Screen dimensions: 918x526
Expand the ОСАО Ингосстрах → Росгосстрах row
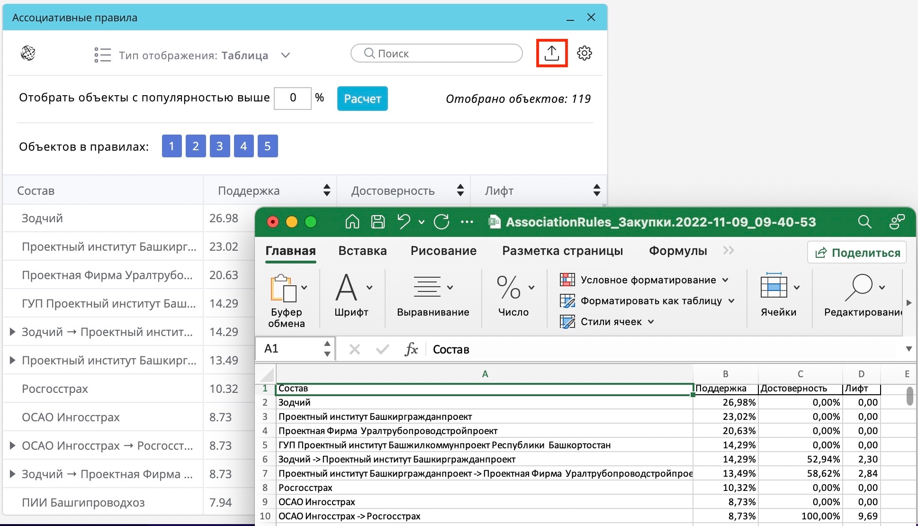13,445
